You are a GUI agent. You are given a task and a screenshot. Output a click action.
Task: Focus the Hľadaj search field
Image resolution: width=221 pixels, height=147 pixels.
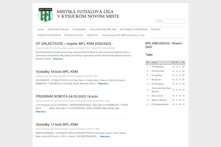point(171,21)
